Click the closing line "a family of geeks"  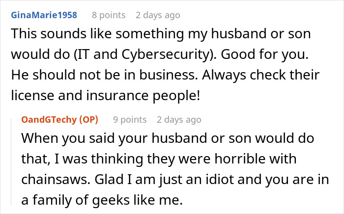pyautogui.click(x=102, y=200)
